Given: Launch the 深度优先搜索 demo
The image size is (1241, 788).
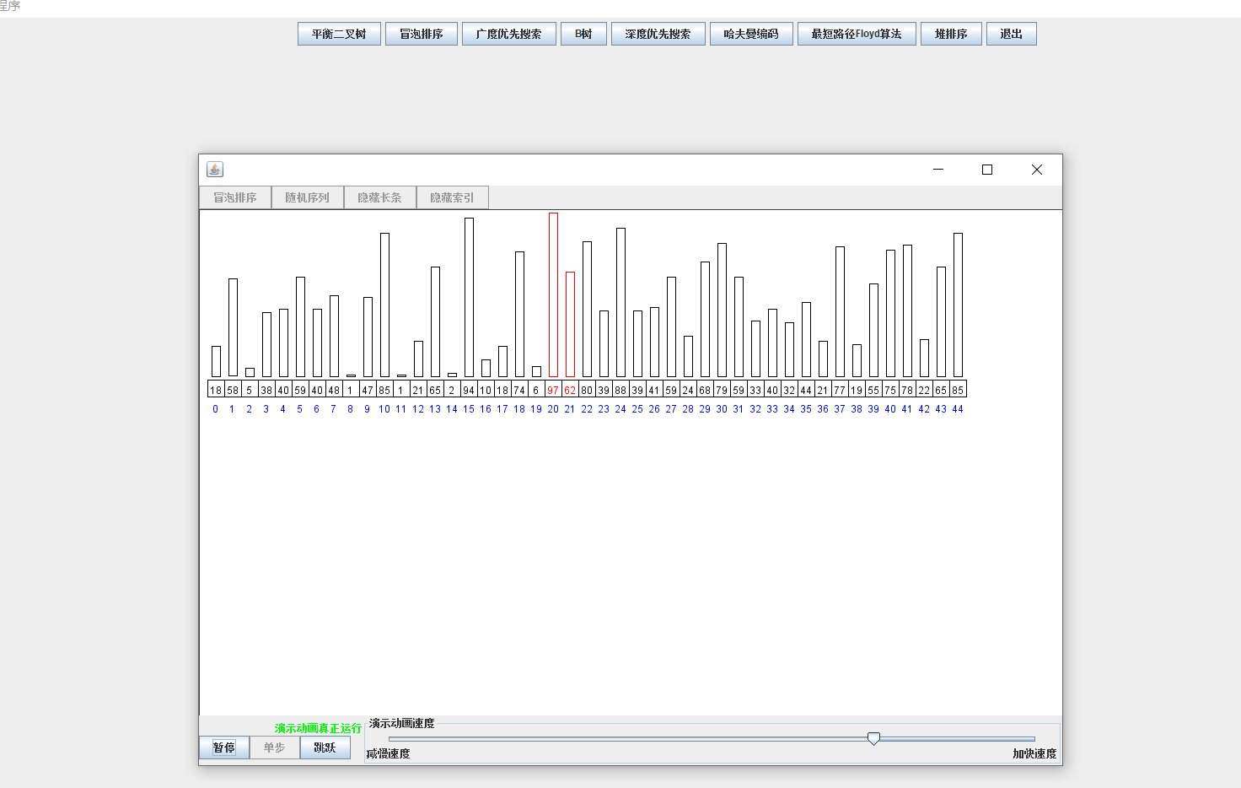Looking at the screenshot, I should [658, 34].
